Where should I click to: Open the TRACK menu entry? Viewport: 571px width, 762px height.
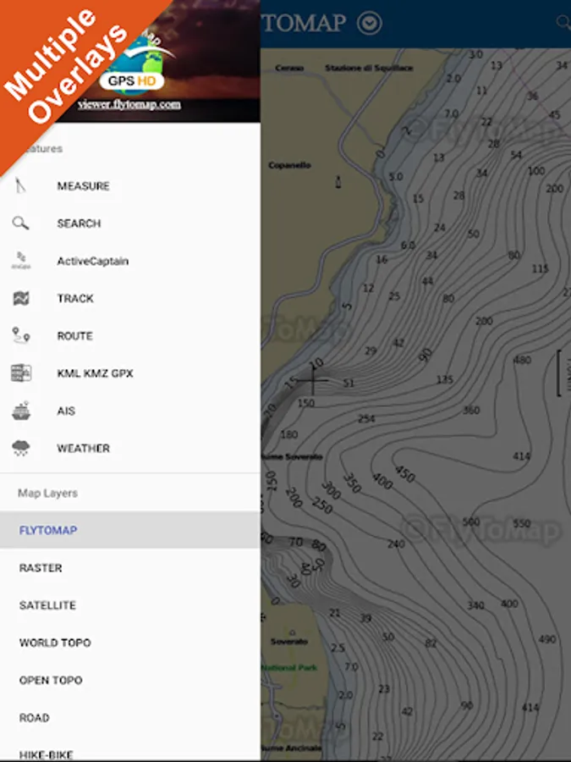(130, 298)
